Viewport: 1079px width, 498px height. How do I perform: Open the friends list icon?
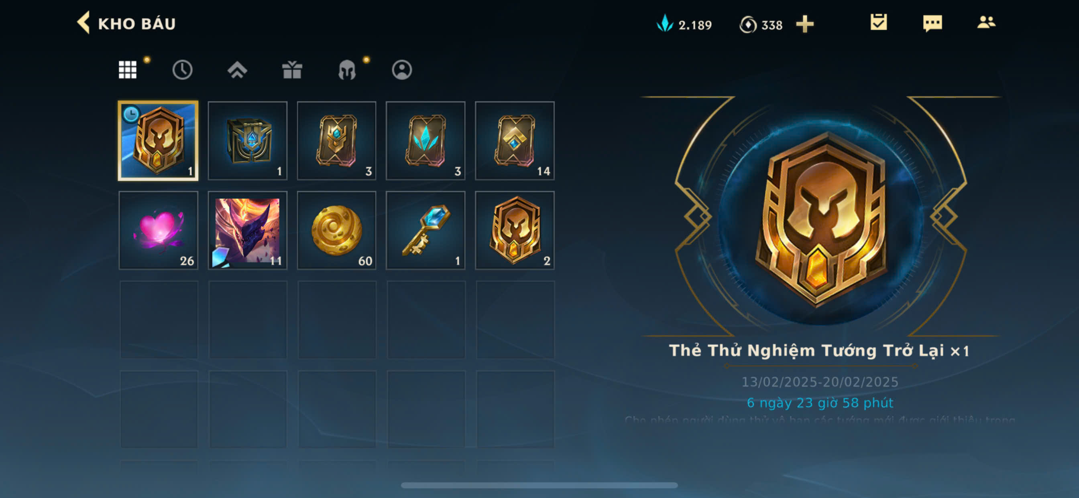(986, 22)
